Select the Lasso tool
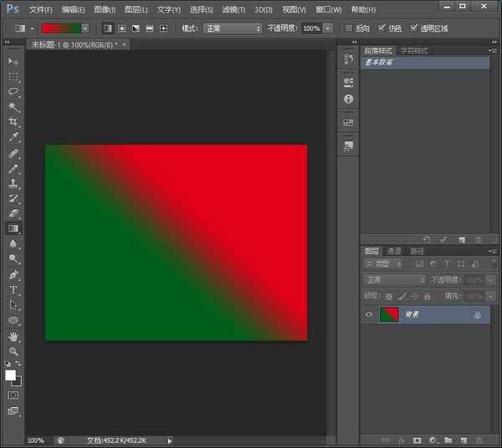The image size is (502, 448). [x=13, y=92]
